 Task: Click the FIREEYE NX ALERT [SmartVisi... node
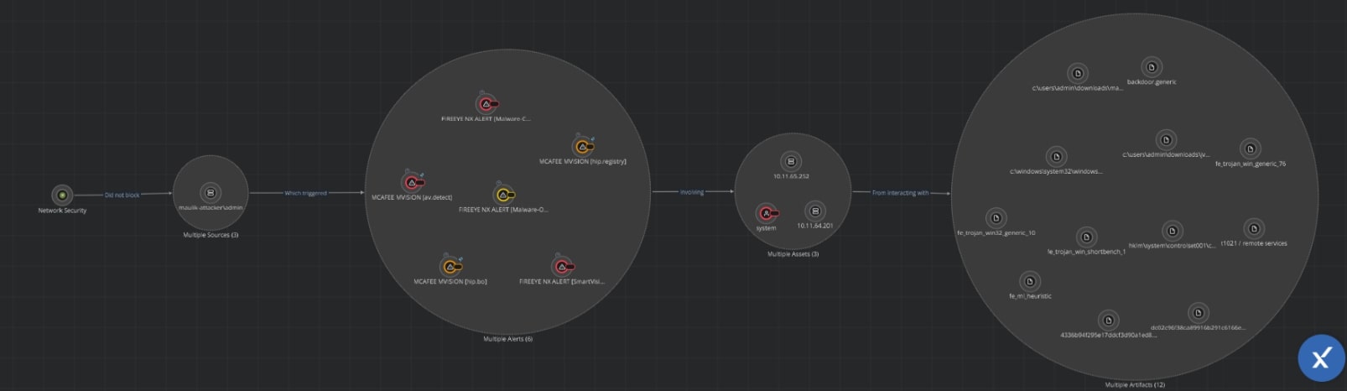point(561,267)
